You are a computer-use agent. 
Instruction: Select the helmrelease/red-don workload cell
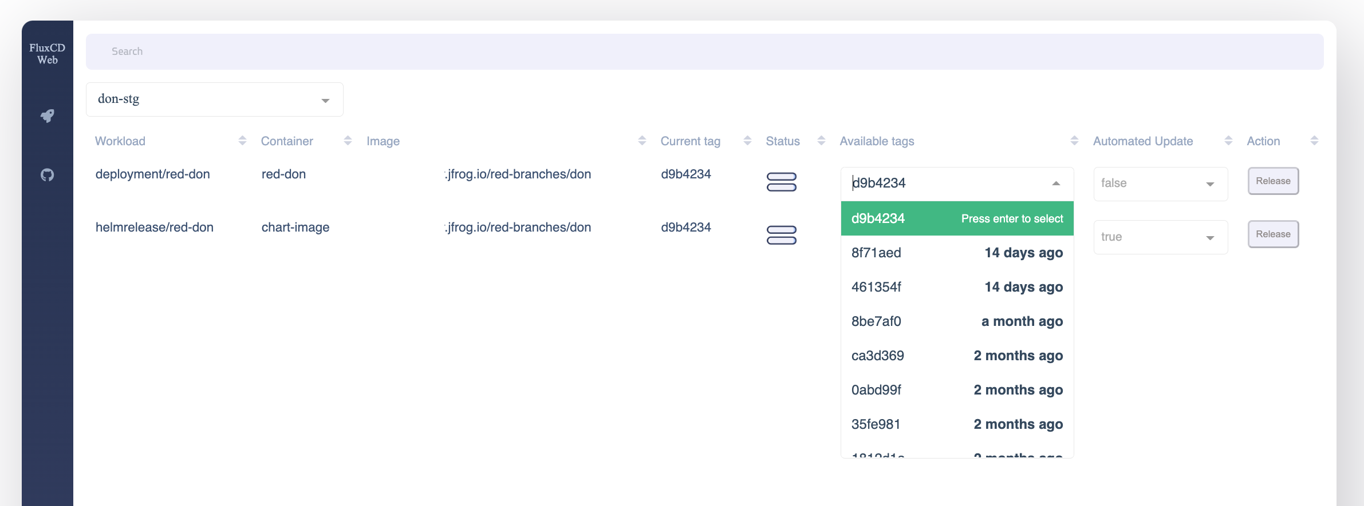pyautogui.click(x=155, y=228)
